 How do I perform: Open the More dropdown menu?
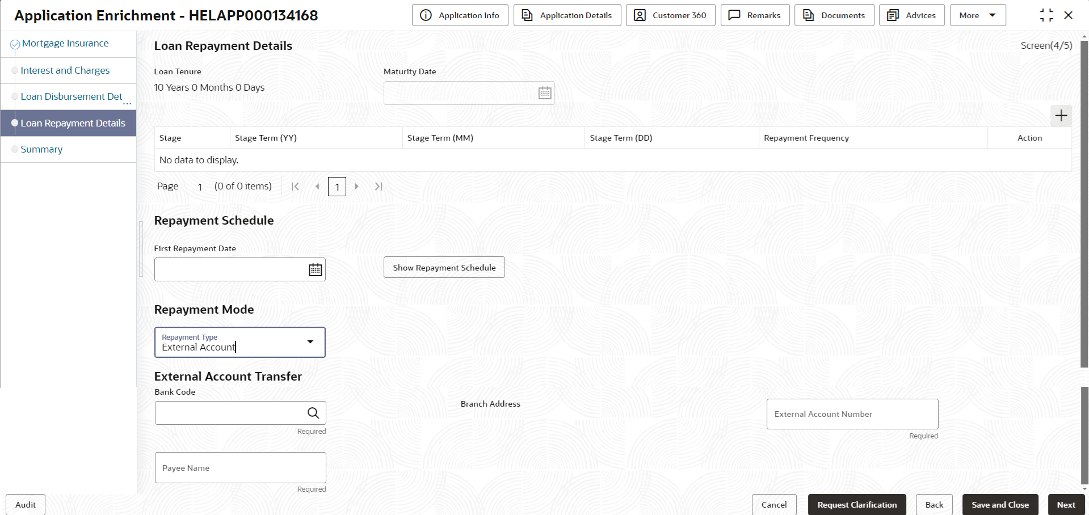[978, 15]
